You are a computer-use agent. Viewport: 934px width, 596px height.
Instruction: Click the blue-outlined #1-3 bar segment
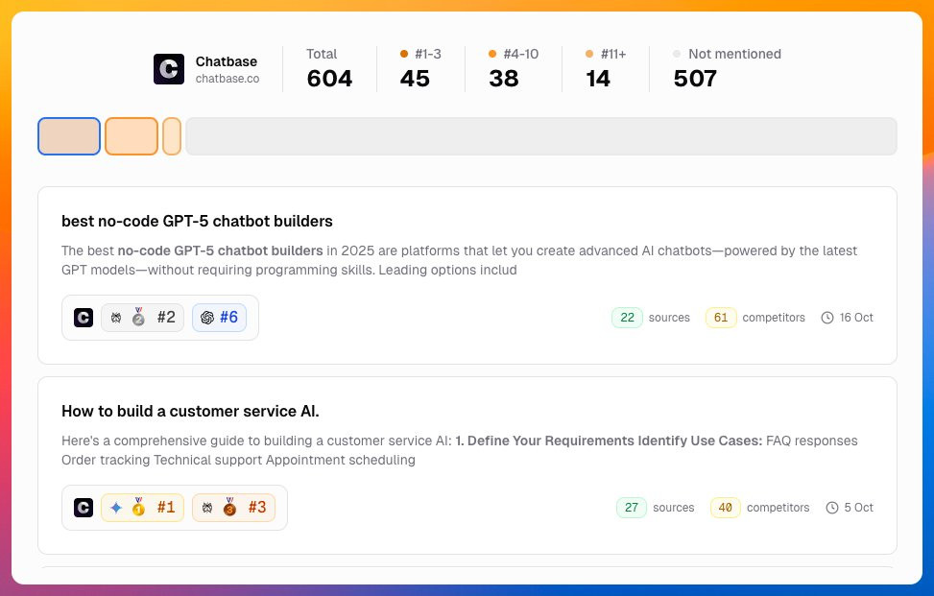[69, 136]
